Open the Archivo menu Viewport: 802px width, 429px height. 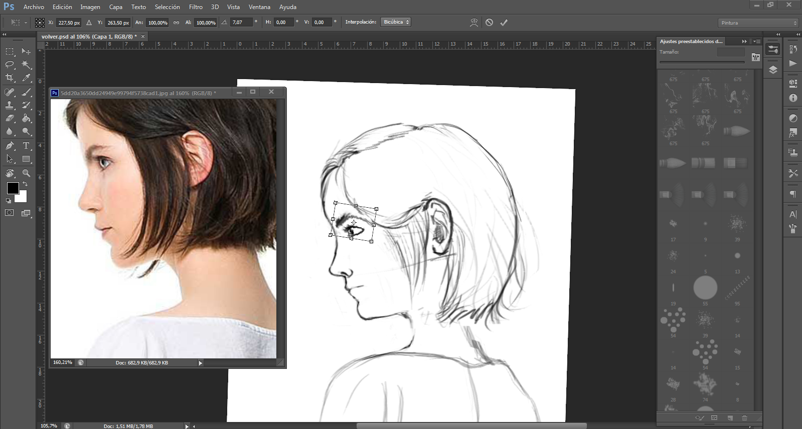pos(34,7)
